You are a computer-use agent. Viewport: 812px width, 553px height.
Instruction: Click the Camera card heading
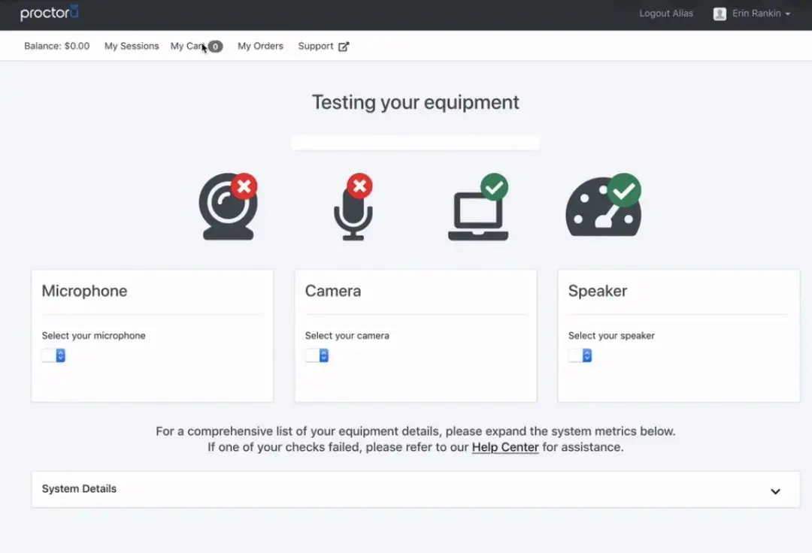coord(333,291)
